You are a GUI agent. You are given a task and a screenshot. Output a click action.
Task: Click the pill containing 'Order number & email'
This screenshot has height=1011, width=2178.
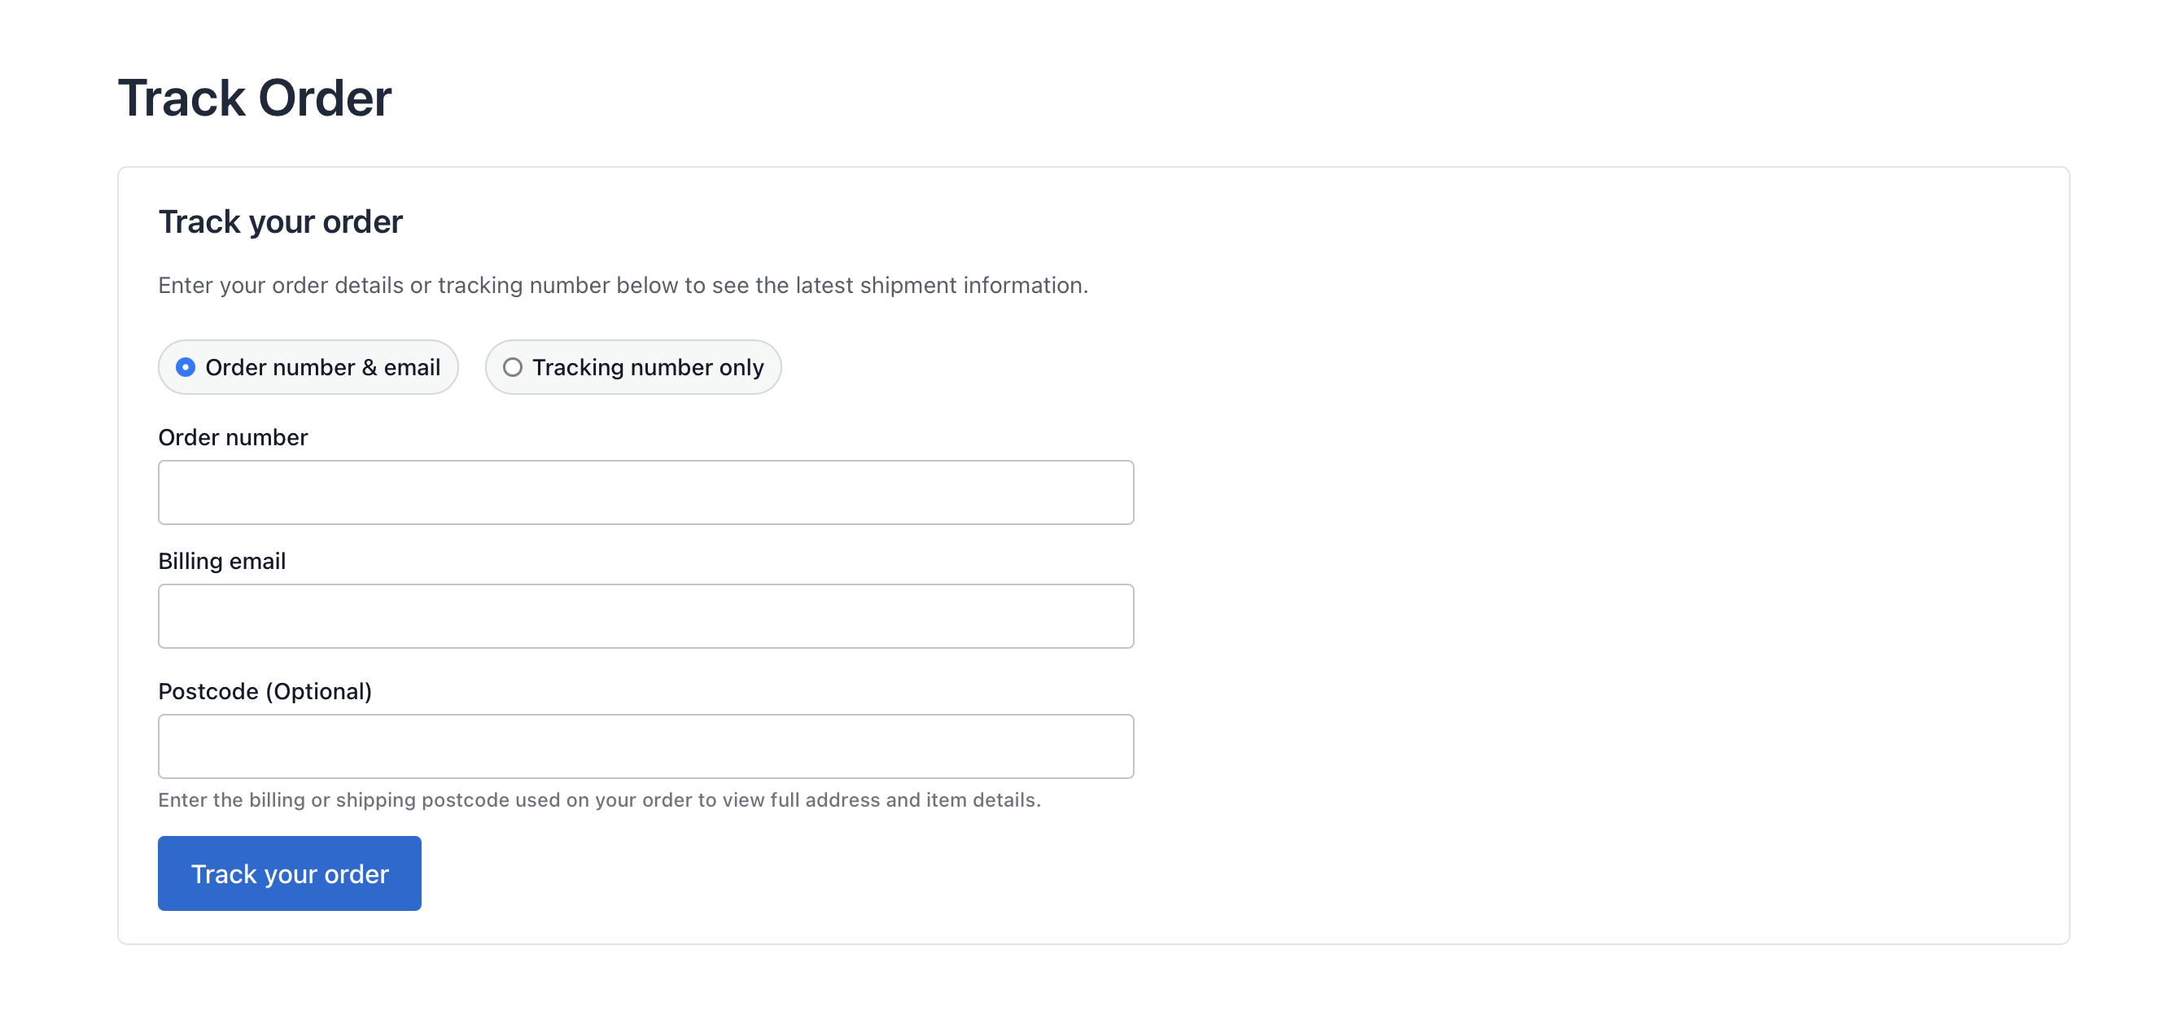click(308, 367)
